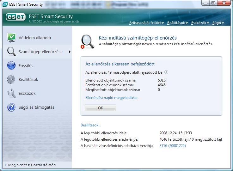Click 'Kézi indítású számítógép-ellenőrzés' title

[x=138, y=38]
